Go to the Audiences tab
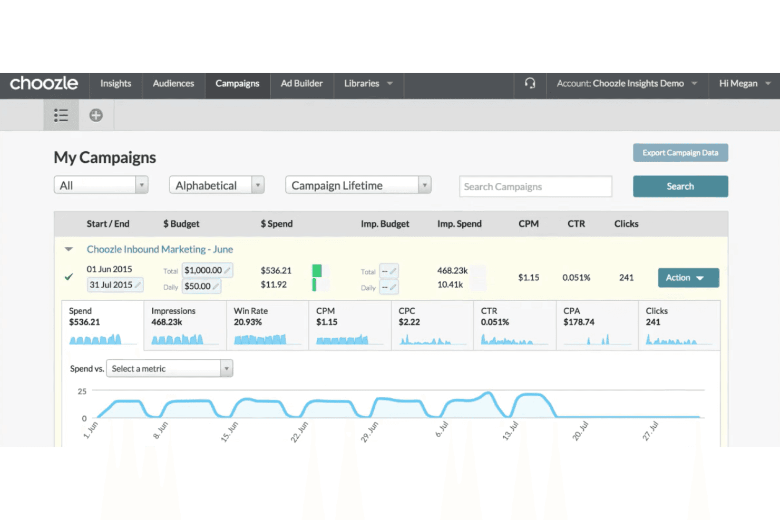The image size is (780, 520). [x=173, y=83]
